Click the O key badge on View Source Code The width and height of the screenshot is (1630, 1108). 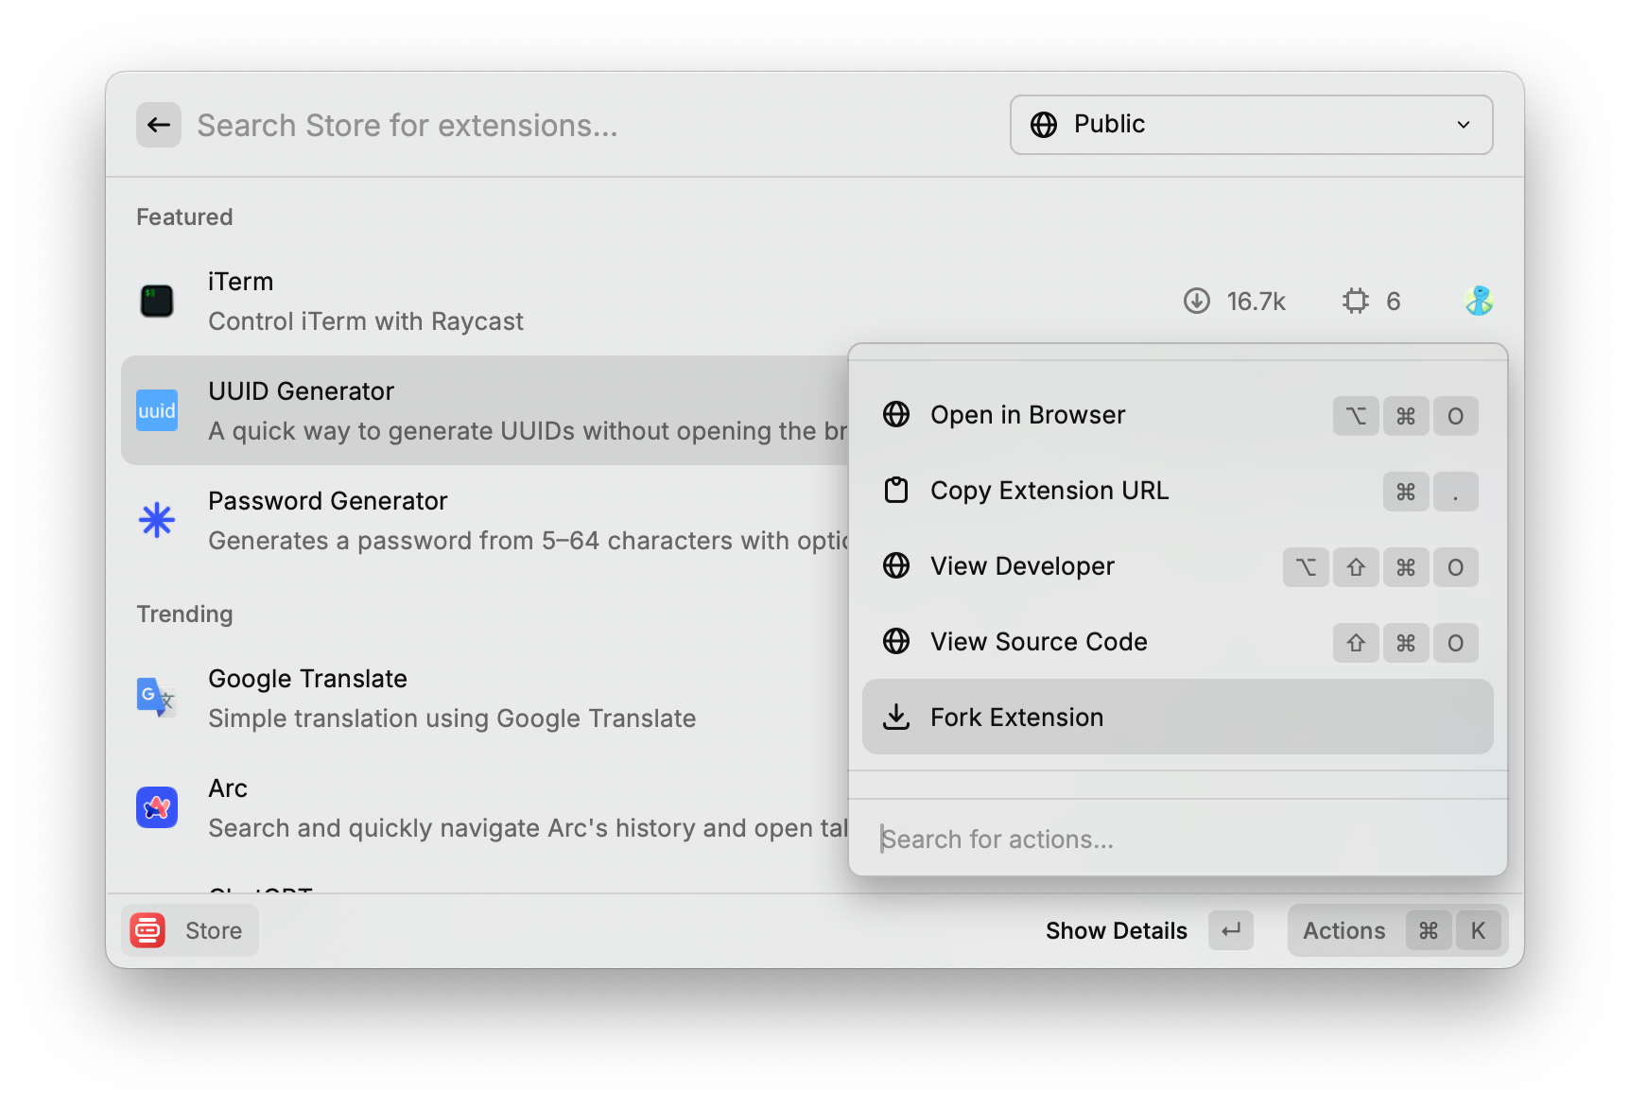tap(1455, 643)
